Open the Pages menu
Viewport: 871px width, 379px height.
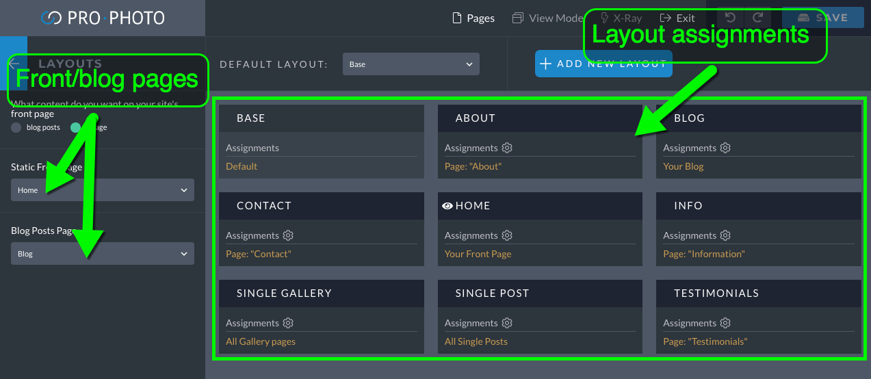tap(473, 18)
